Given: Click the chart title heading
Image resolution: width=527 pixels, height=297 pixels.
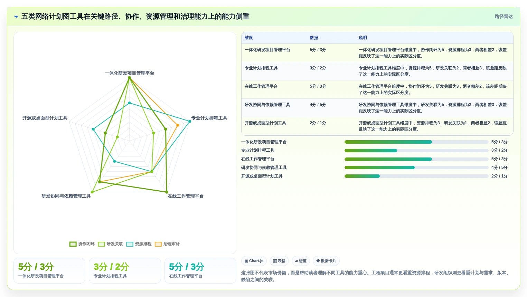Looking at the screenshot, I should pyautogui.click(x=135, y=17).
